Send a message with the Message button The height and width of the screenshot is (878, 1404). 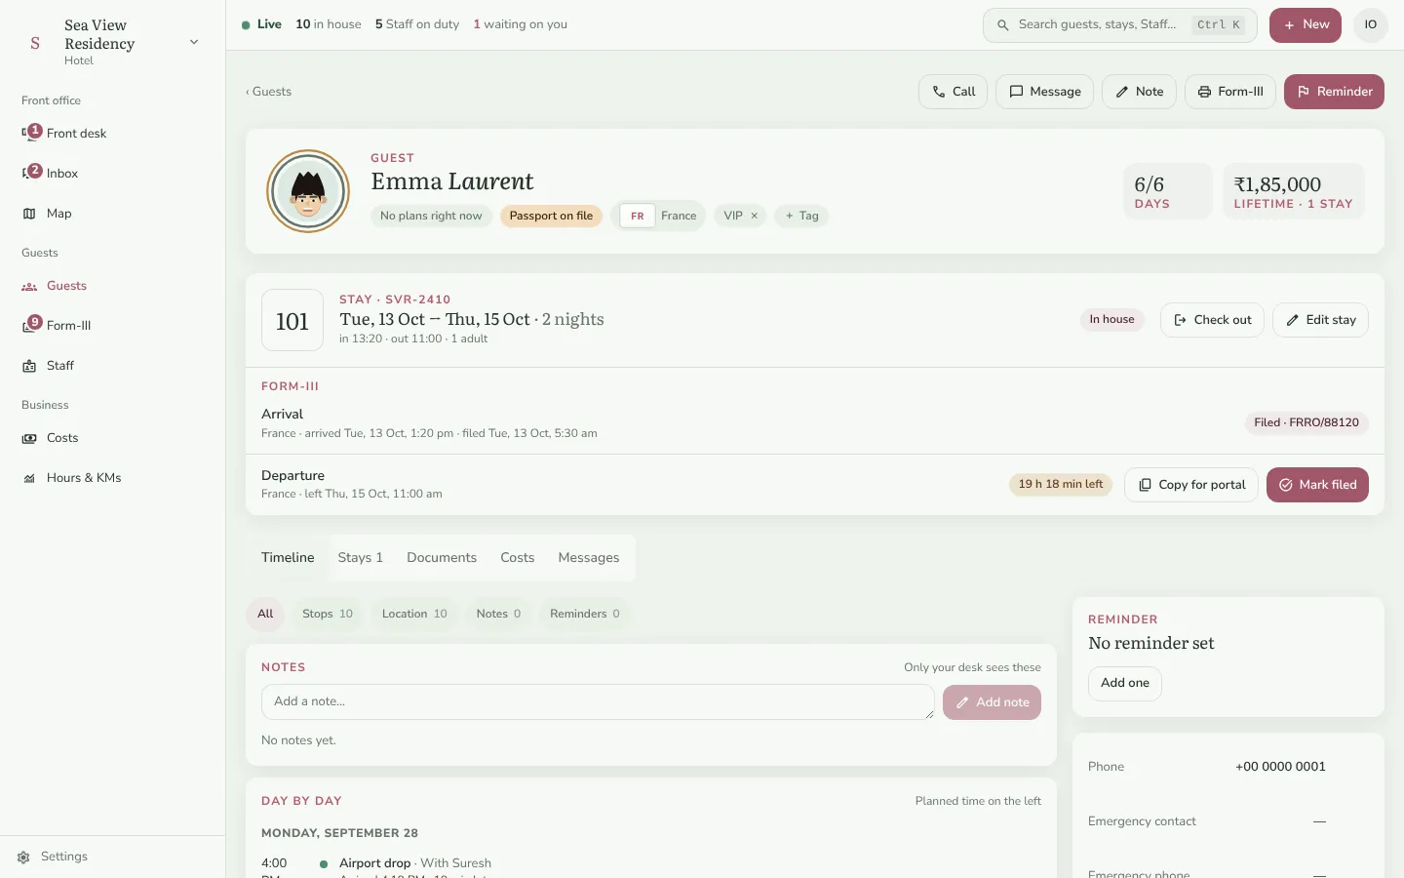pyautogui.click(x=1044, y=92)
